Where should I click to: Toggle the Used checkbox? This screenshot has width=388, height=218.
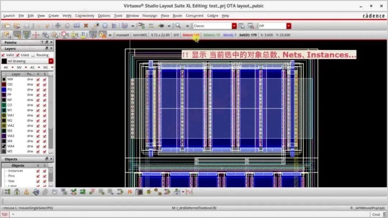click(x=18, y=55)
